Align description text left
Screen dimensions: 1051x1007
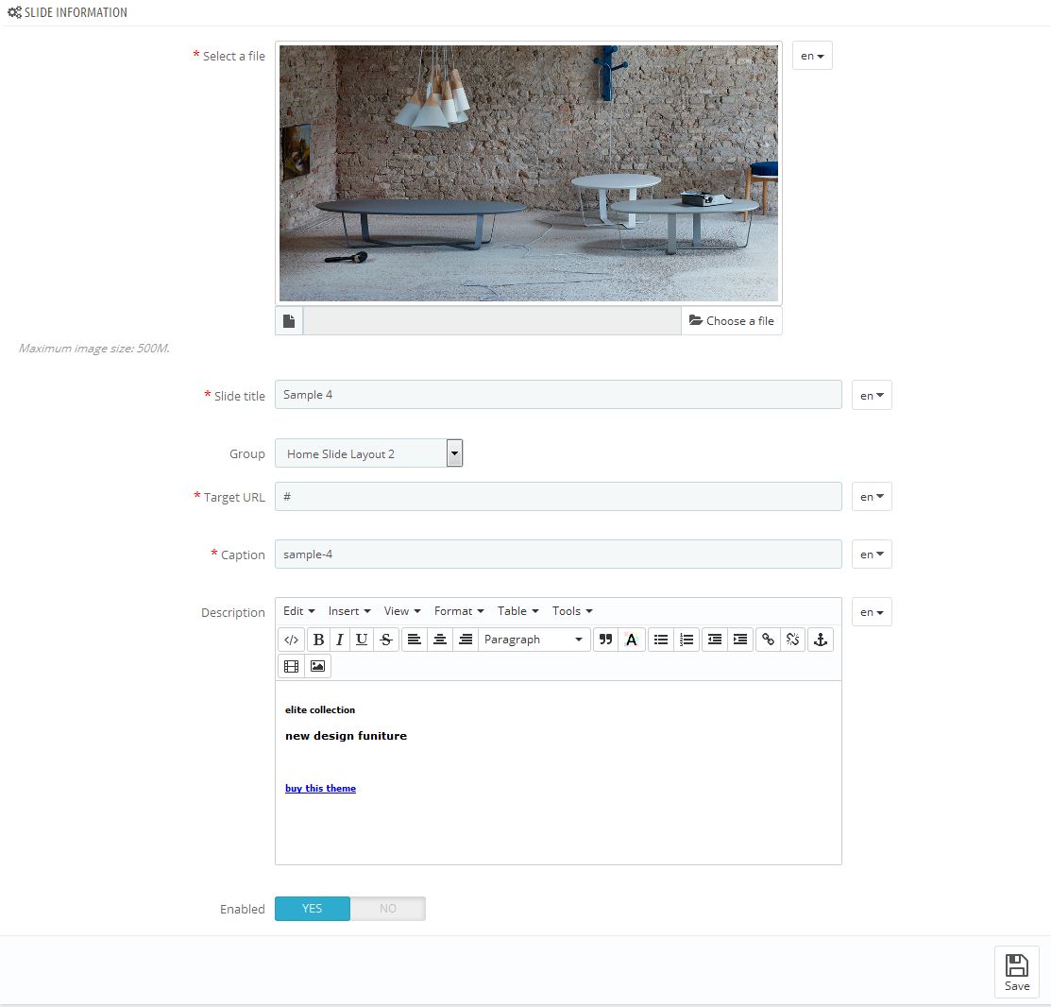(x=415, y=640)
